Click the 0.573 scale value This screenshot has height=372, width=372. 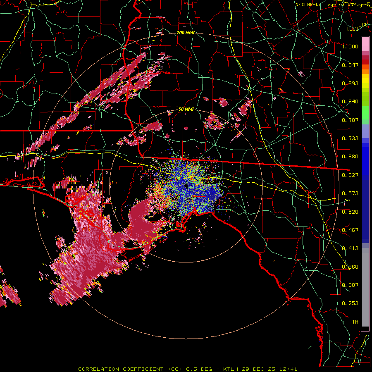(x=350, y=193)
